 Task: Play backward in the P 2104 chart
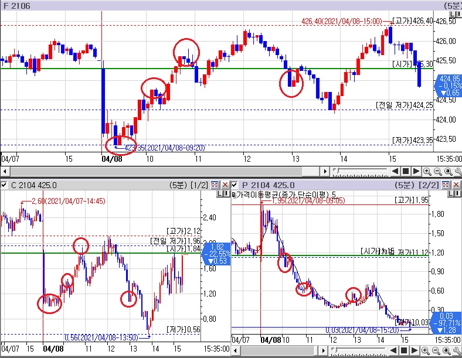[x=393, y=350]
